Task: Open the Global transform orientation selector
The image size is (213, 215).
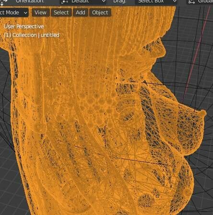Action: (200, 2)
